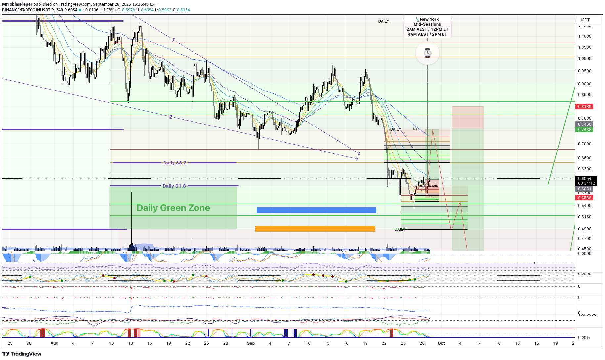
Task: Click the BINANCE:FARTCOINUSDT.P symbol title
Action: pyautogui.click(x=28, y=10)
